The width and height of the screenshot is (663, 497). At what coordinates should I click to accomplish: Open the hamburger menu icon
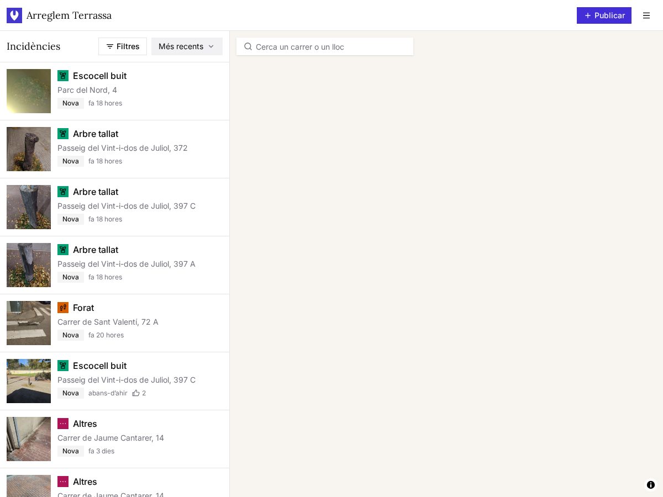tap(646, 15)
